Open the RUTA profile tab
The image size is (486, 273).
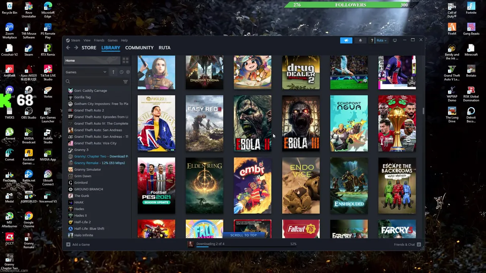click(x=164, y=48)
